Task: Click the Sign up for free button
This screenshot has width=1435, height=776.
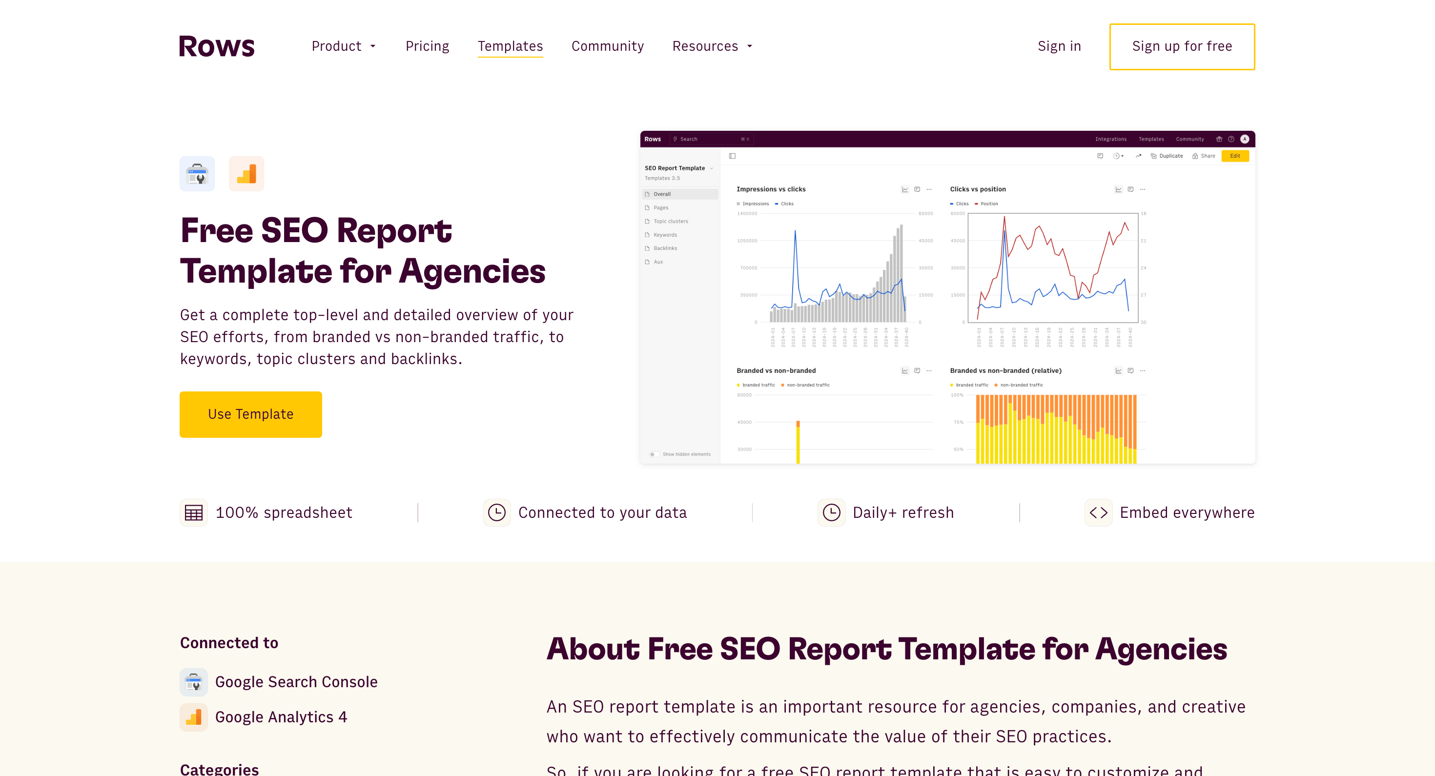Action: pos(1182,46)
